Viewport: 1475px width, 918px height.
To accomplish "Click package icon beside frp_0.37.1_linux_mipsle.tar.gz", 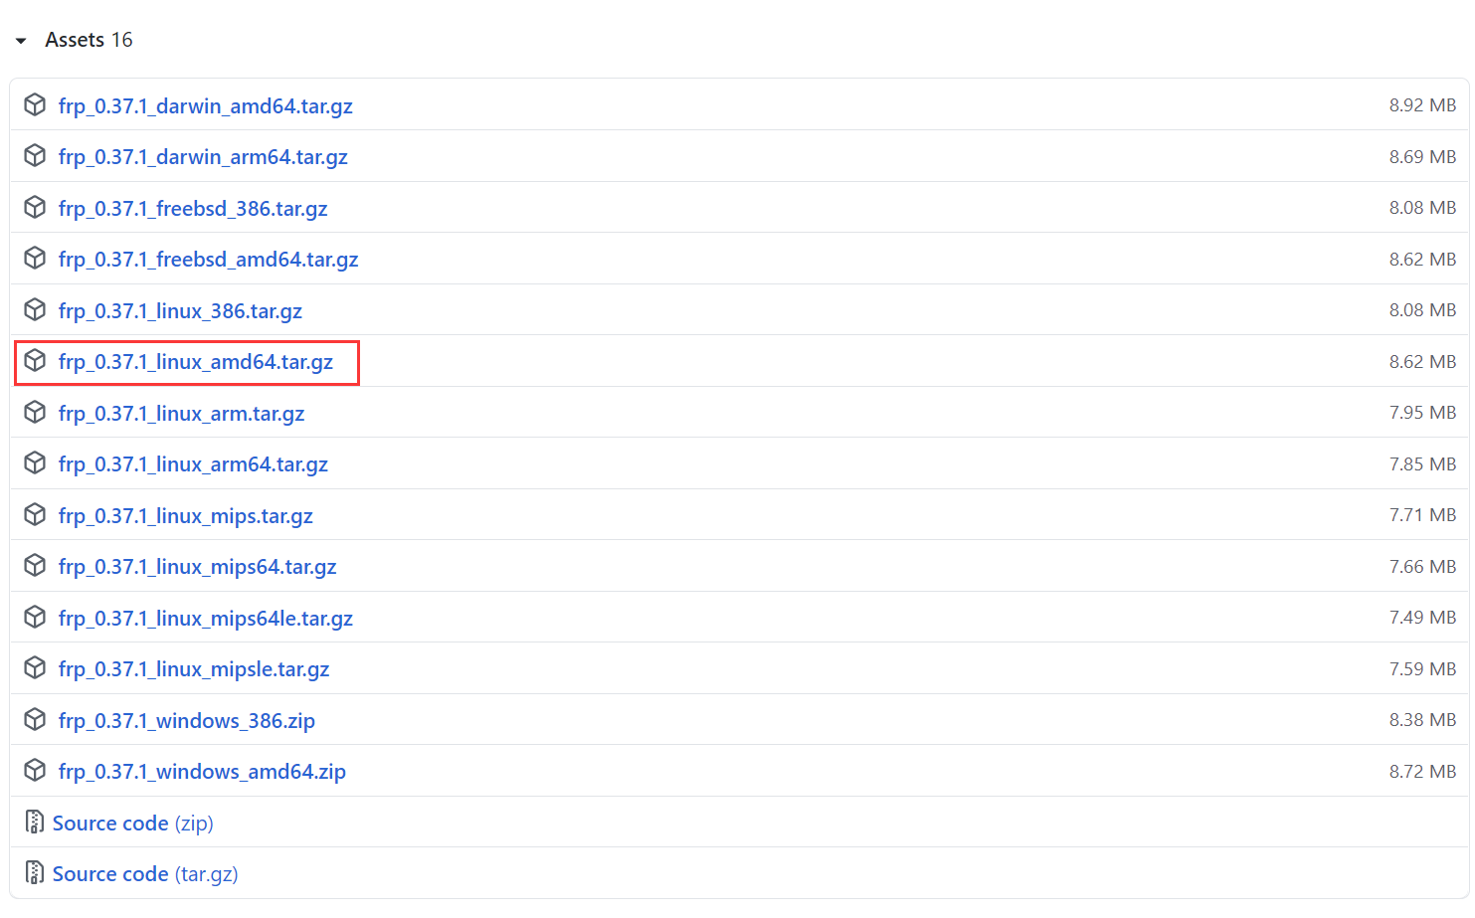I will coord(35,668).
